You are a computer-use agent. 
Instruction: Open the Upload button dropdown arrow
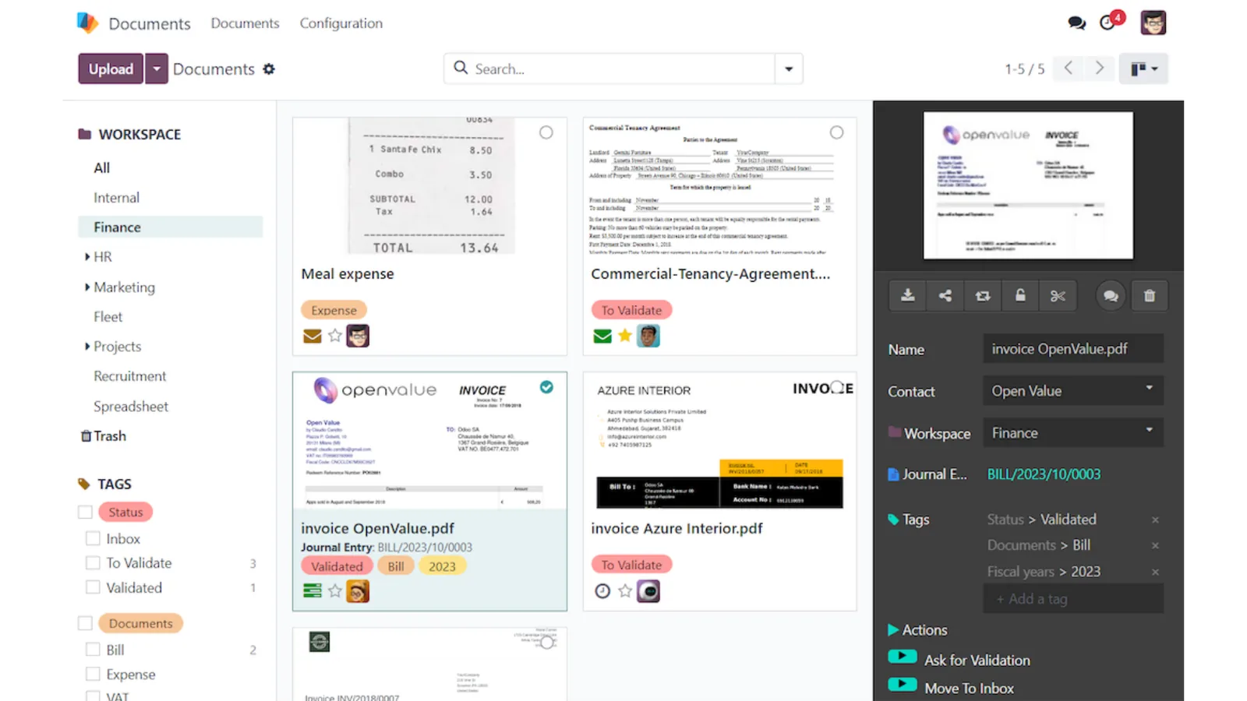tap(157, 69)
